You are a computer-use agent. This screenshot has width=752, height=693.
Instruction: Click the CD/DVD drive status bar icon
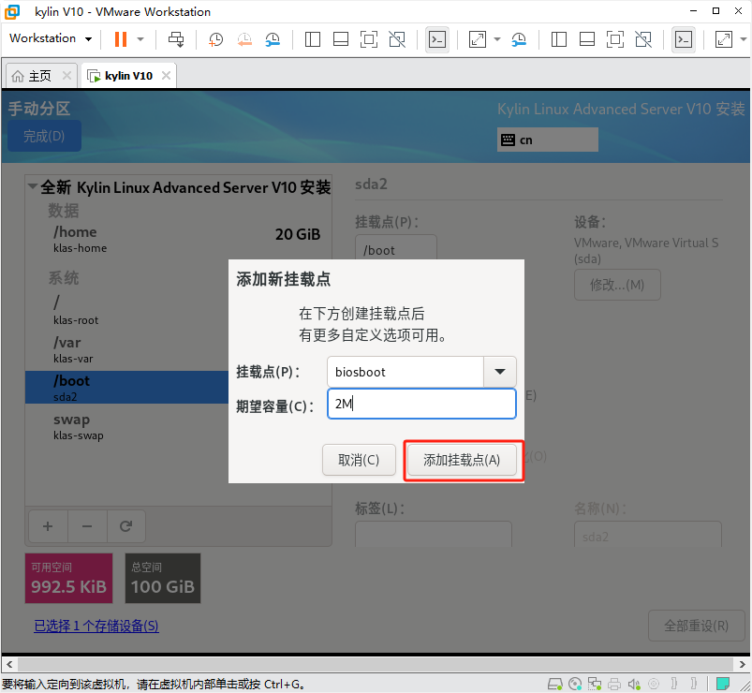pyautogui.click(x=575, y=684)
